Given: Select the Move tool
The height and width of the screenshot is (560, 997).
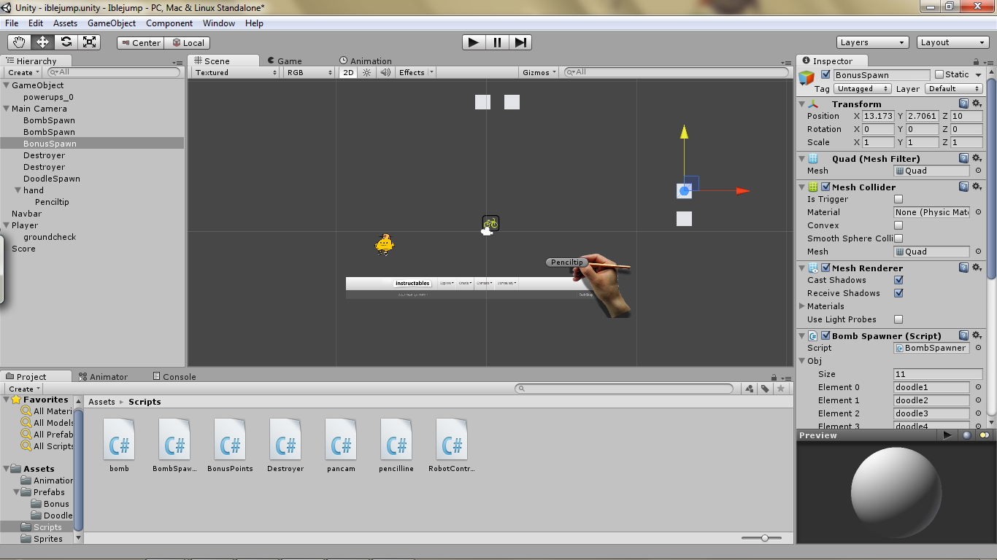Looking at the screenshot, I should [42, 42].
